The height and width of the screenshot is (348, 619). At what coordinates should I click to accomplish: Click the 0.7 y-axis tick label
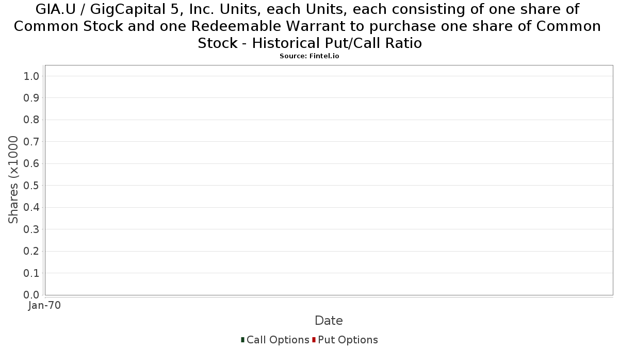[31, 142]
